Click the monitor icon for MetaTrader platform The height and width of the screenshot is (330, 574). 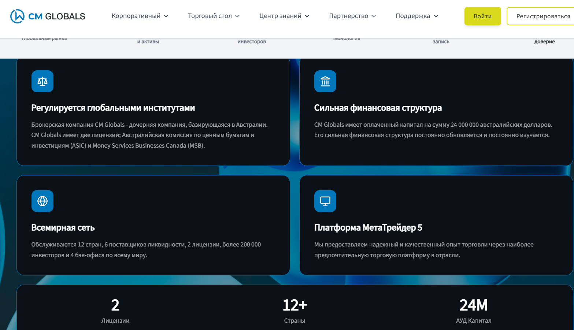(x=325, y=201)
